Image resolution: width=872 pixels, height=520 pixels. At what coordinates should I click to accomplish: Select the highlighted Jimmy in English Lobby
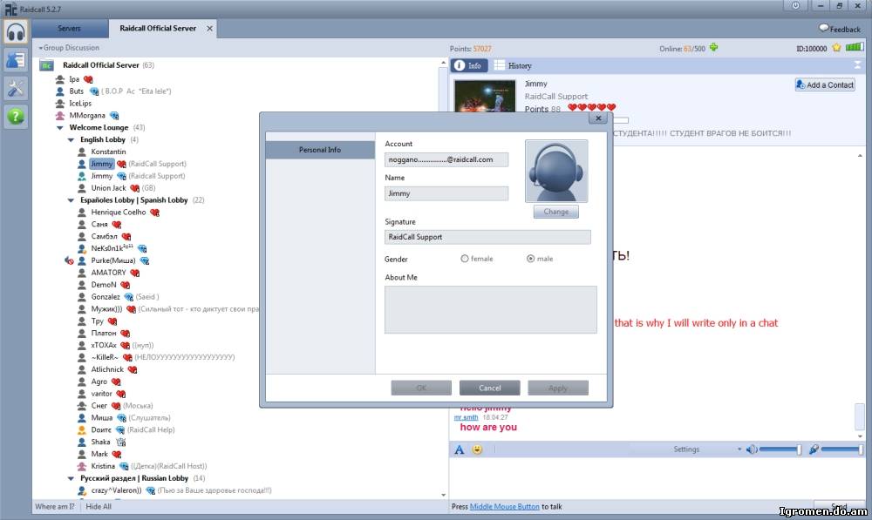[x=102, y=164]
